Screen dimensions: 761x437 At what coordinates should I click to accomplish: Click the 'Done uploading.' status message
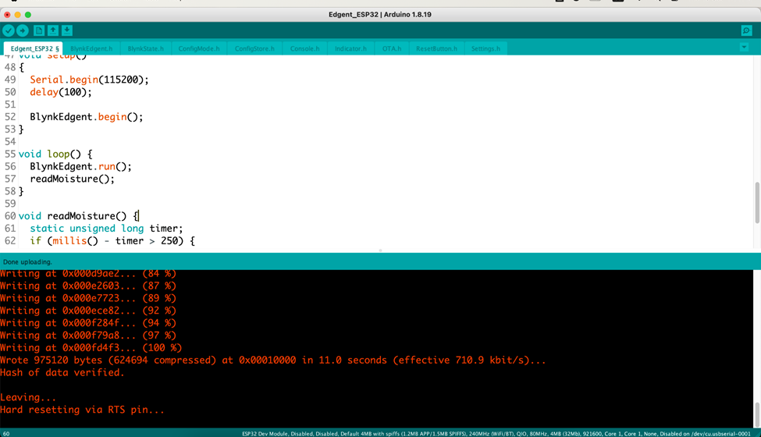point(27,262)
